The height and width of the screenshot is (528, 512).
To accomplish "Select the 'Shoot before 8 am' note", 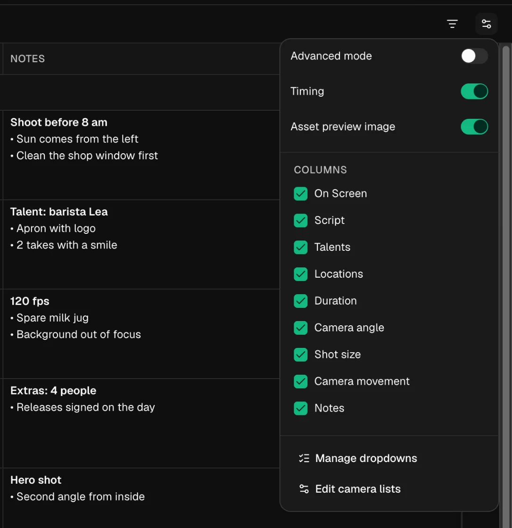I will click(x=59, y=122).
